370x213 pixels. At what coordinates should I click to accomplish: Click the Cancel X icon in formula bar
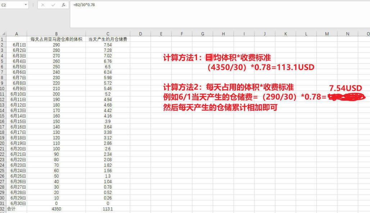pyautogui.click(x=43, y=5)
